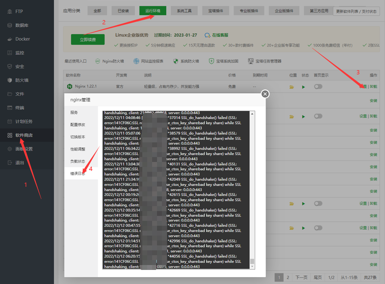Go to page 2 in pagination
385x284 pixels.
(288, 277)
